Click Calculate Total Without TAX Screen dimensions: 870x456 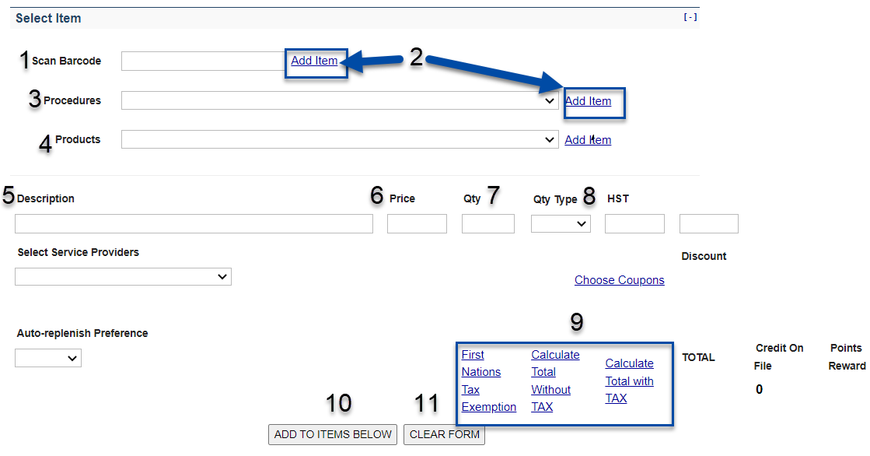pos(554,381)
